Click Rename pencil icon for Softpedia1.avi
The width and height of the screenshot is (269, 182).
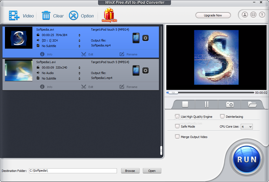point(122,87)
